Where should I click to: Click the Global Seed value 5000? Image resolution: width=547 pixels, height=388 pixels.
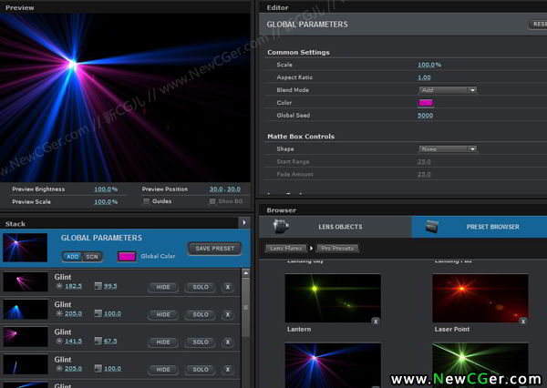[x=425, y=115]
